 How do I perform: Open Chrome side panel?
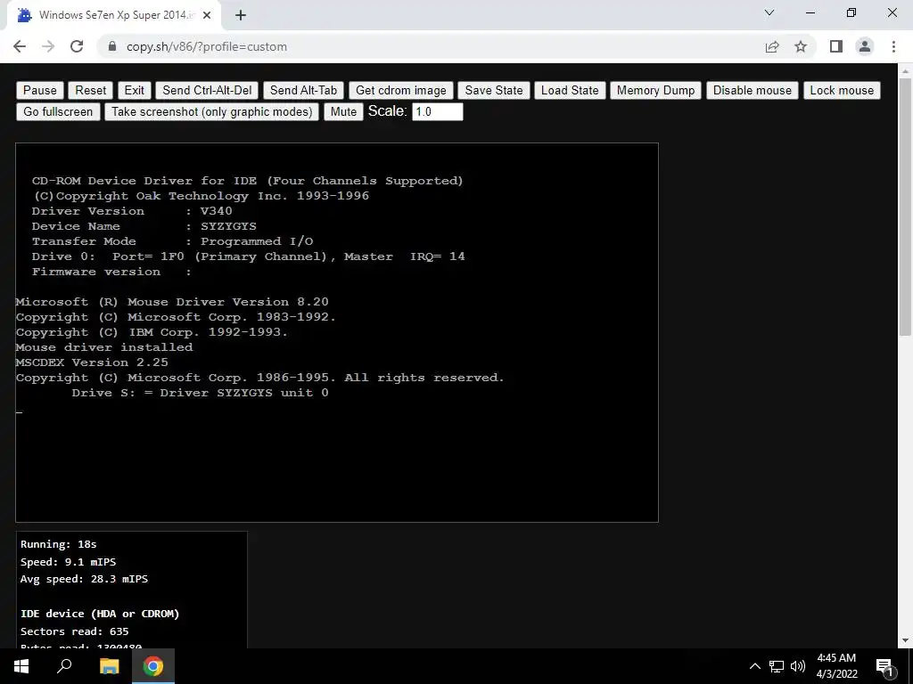[x=836, y=46]
